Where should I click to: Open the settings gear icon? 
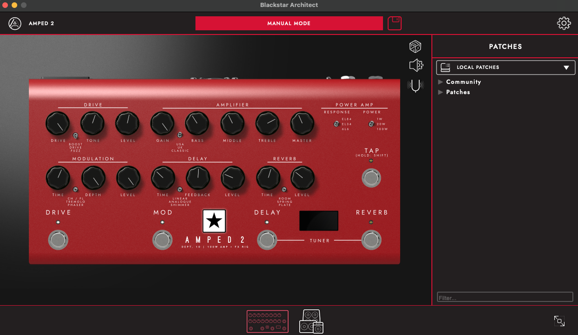pos(564,23)
